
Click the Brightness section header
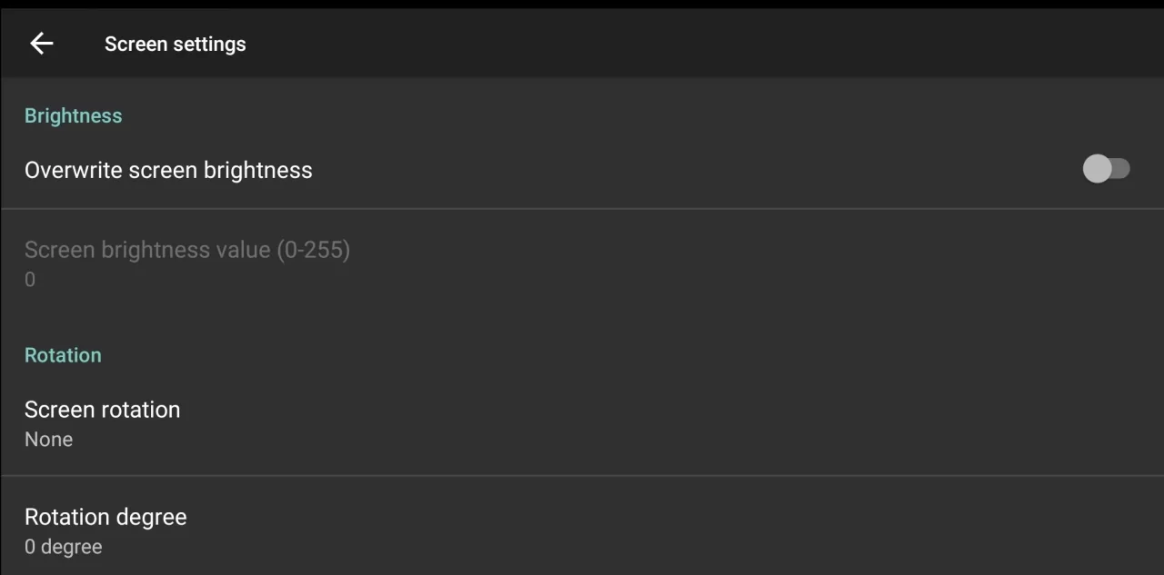pos(74,115)
